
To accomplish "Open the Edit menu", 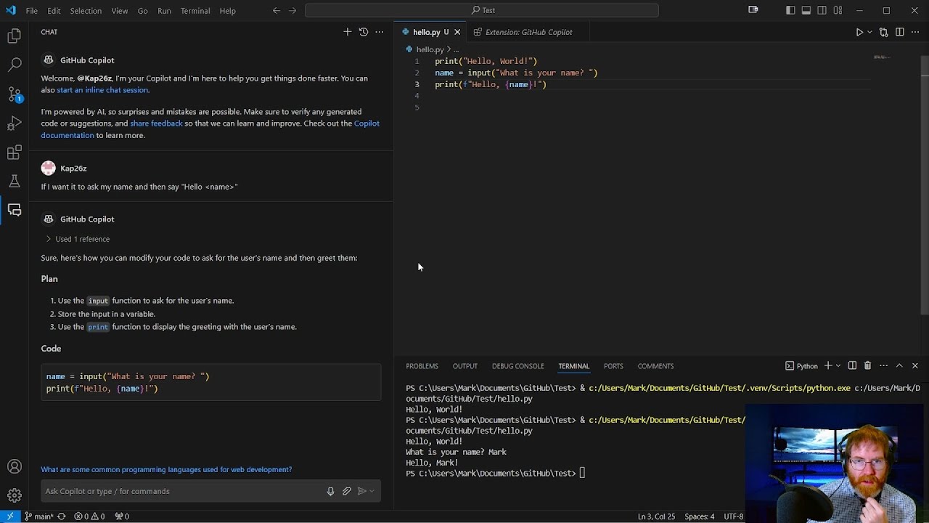I will click(54, 11).
